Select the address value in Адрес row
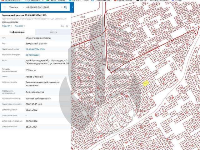The image size is (200, 150). click(x=47, y=62)
